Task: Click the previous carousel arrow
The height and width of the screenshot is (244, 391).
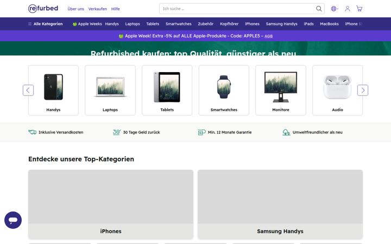Action: pyautogui.click(x=28, y=90)
